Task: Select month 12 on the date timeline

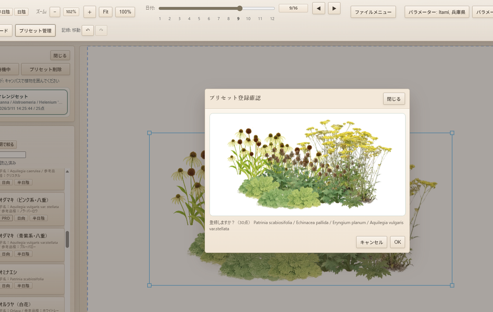Action: 272,19
